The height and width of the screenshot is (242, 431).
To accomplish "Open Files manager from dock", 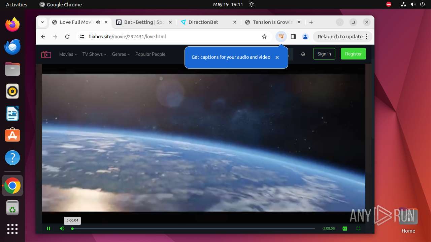I will pos(12,69).
